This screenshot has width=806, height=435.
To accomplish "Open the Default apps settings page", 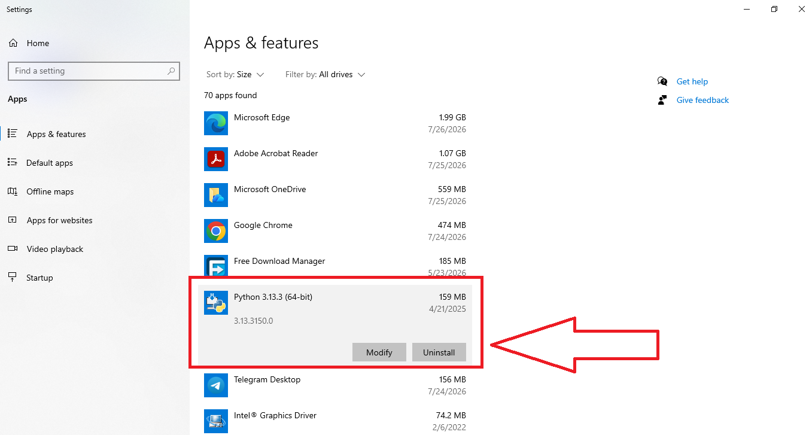I will point(50,163).
